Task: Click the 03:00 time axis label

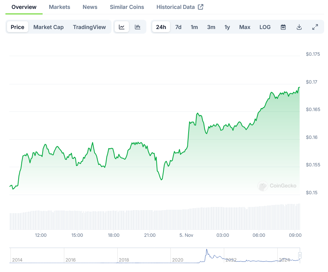Action: tap(223, 235)
